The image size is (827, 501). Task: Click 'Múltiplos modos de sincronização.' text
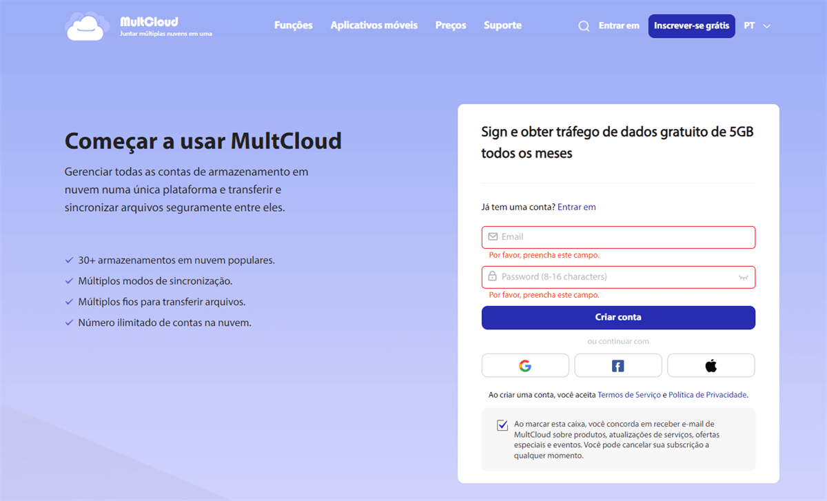[155, 281]
